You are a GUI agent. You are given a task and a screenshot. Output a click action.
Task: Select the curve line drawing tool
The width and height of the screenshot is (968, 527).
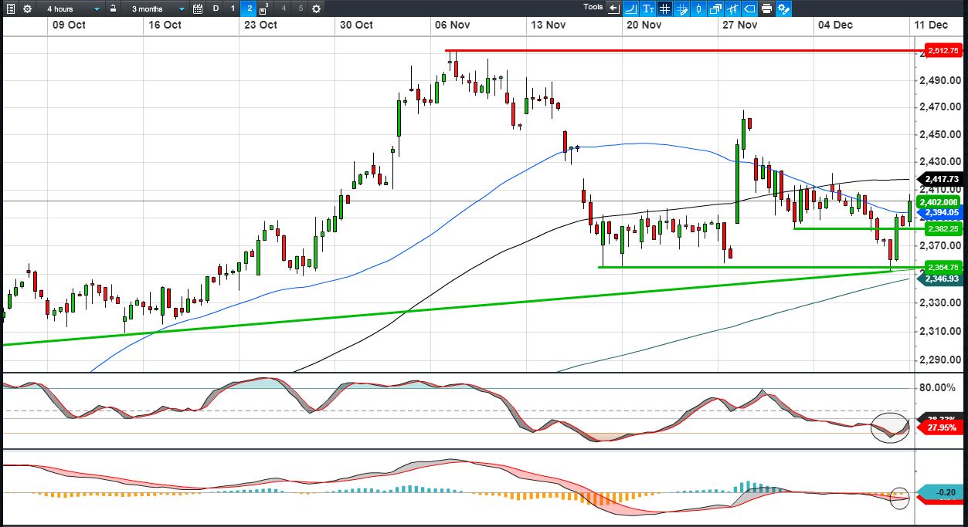pos(630,8)
